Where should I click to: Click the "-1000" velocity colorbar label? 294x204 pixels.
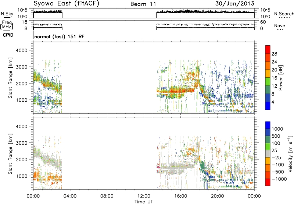[x=279, y=179]
